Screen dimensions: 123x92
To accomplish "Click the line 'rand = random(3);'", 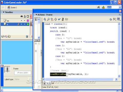I will click(x=56, y=24).
